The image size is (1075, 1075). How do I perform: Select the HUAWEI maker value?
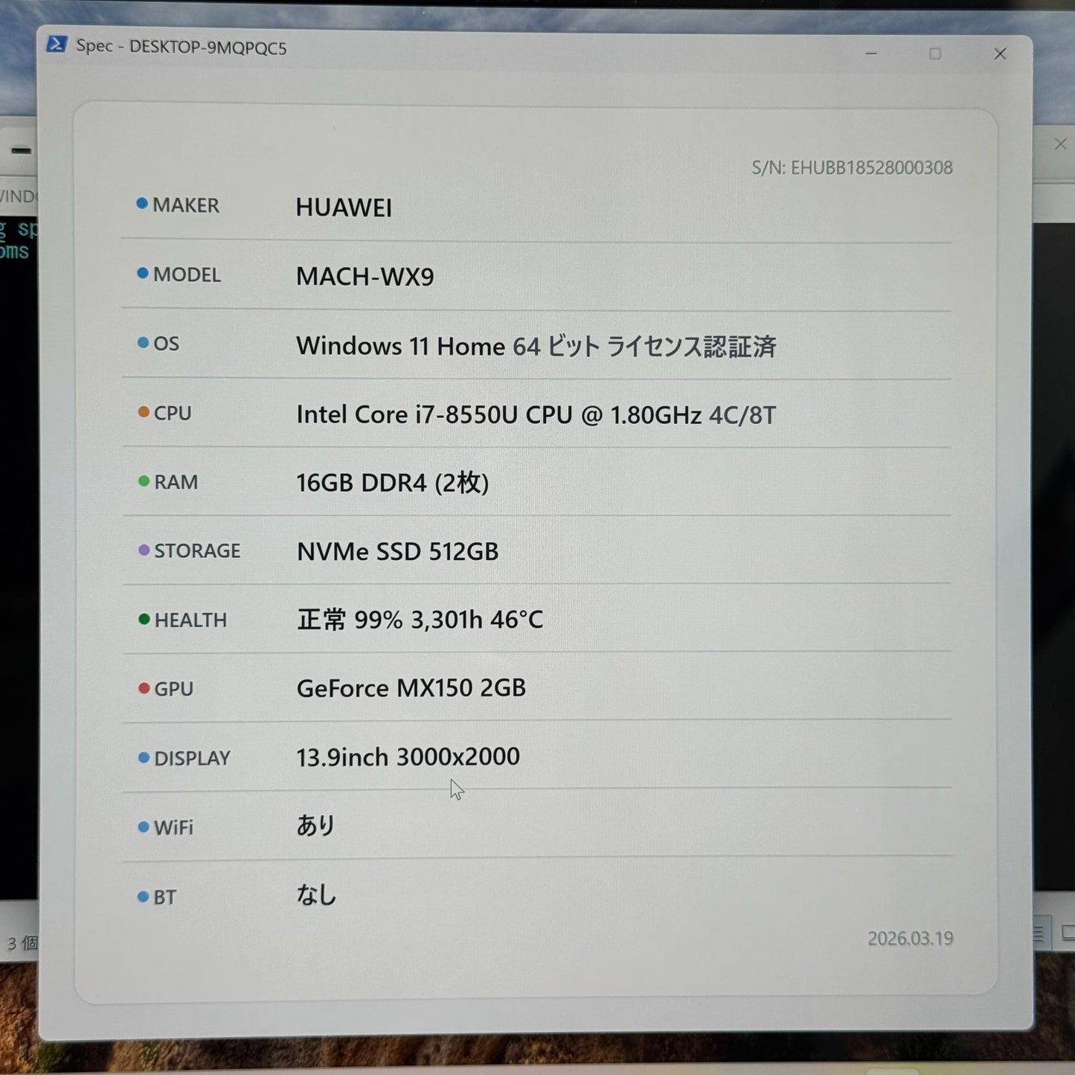coord(344,208)
